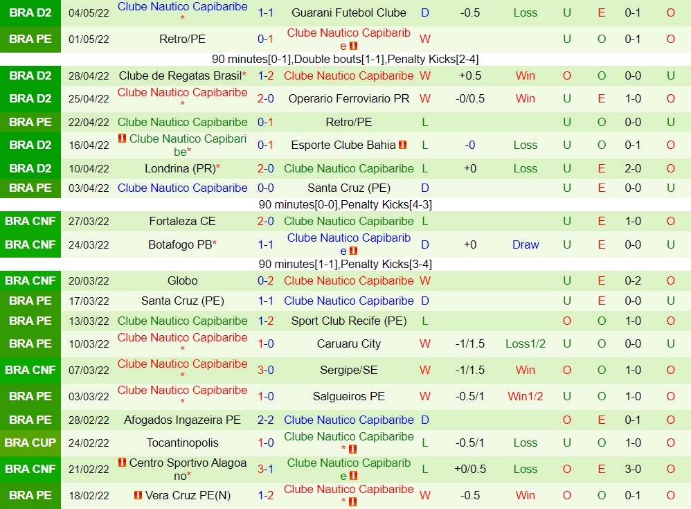
Task: Click Retro/PE home team on 01/05/22
Action: pyautogui.click(x=183, y=39)
